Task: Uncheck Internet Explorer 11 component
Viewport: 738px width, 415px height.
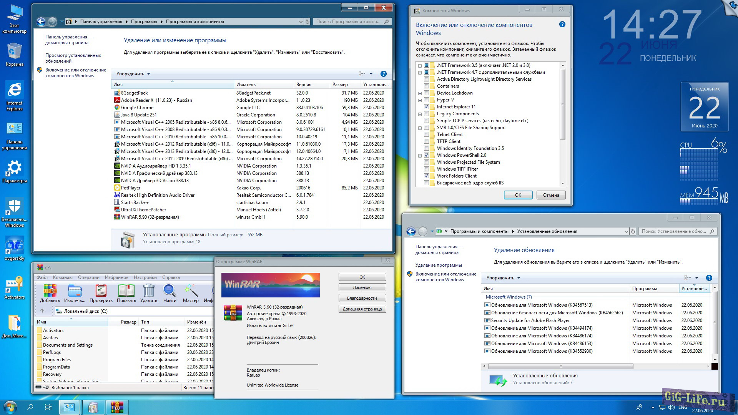Action: (426, 107)
